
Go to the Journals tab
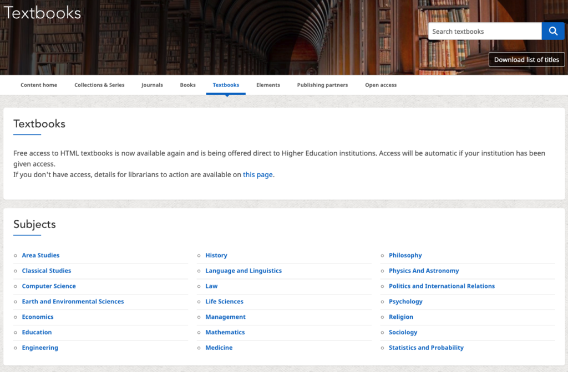pos(152,85)
